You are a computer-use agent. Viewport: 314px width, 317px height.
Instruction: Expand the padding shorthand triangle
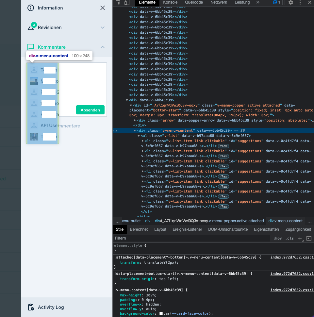tap(139, 300)
